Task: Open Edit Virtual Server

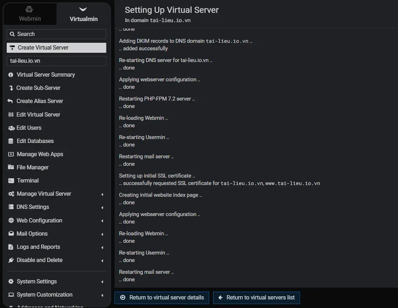Action: (38, 114)
